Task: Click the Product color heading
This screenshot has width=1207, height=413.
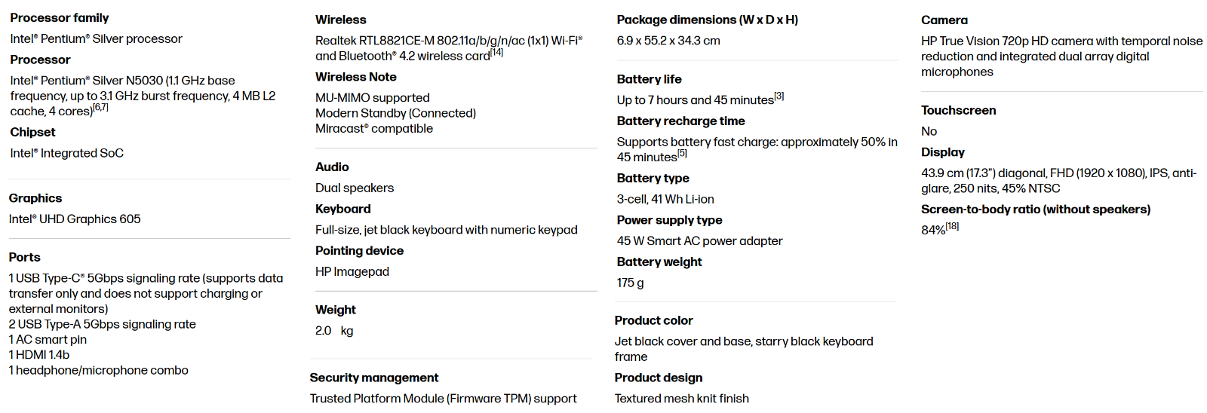Action: pos(654,320)
